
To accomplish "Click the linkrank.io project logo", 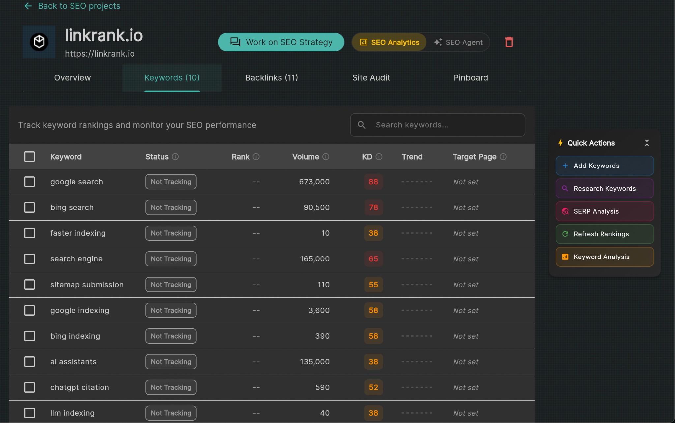I will 39,42.
